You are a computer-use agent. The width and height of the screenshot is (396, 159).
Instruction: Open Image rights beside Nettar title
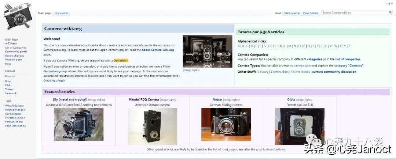[x=231, y=100]
